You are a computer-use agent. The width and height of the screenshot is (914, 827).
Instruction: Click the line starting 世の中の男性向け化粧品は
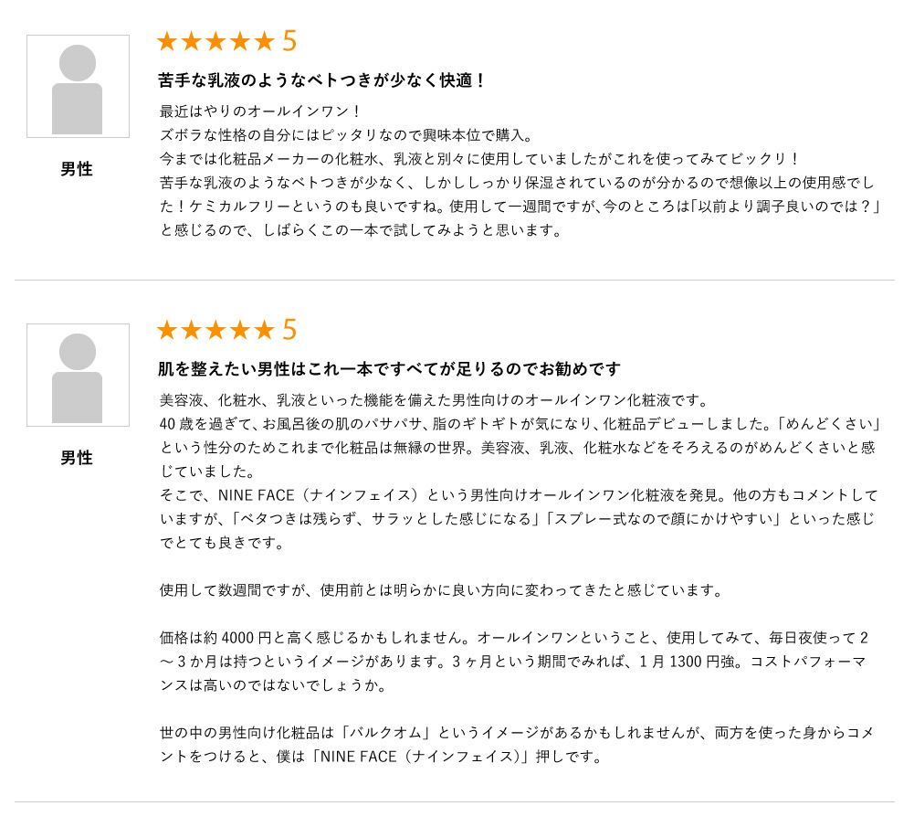(x=517, y=733)
